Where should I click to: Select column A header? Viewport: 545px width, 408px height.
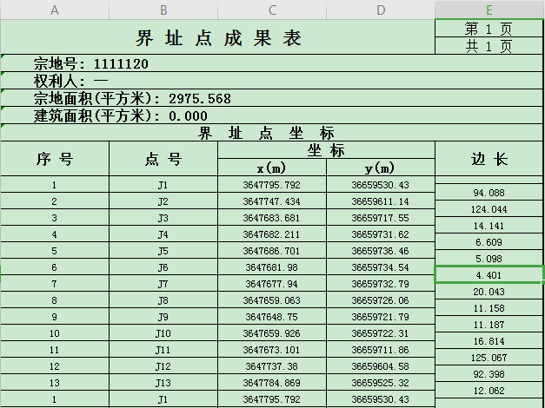pyautogui.click(x=55, y=10)
